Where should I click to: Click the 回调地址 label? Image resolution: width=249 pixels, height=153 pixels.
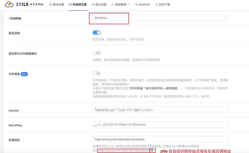coord(14,140)
